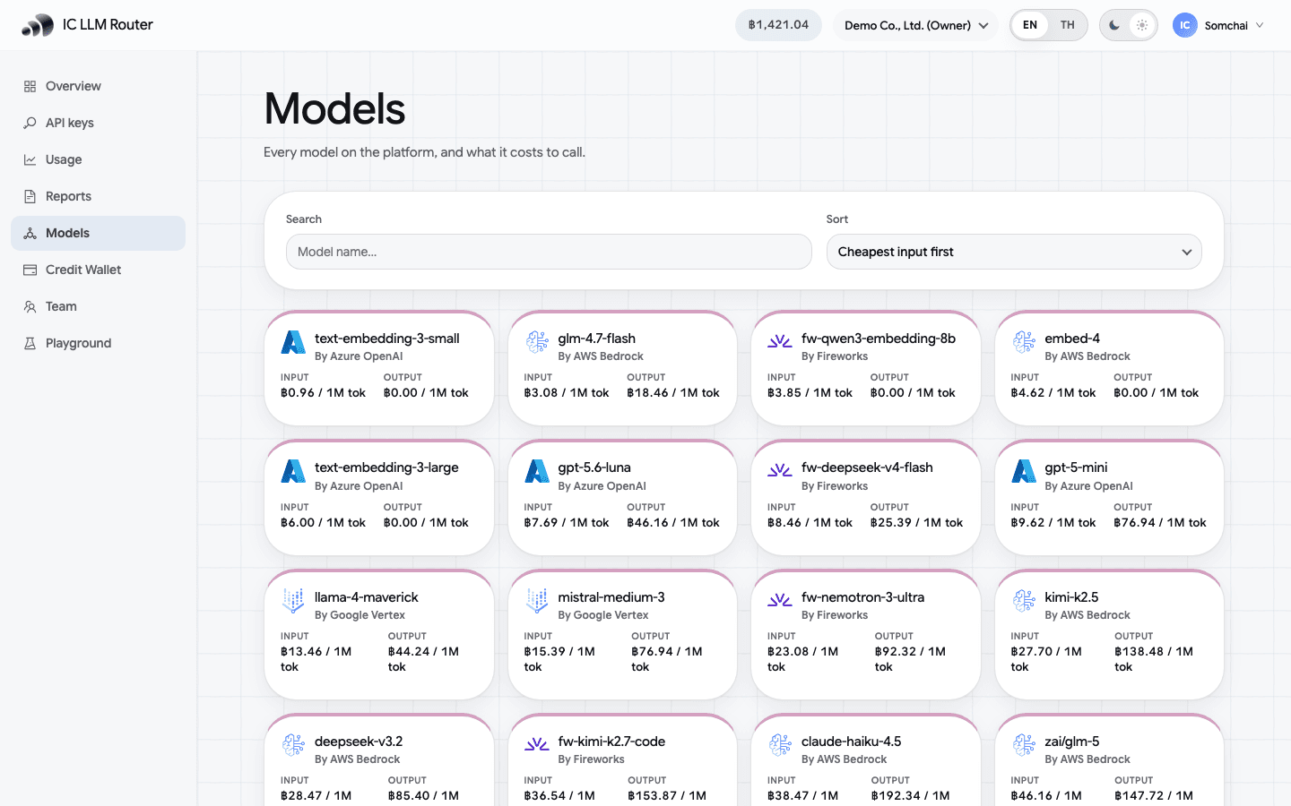Click the Usage chart icon
Screen dimensions: 1291x806
pos(30,159)
